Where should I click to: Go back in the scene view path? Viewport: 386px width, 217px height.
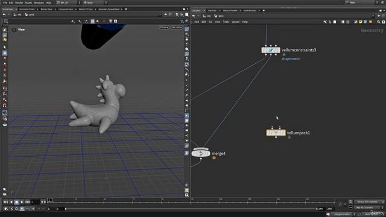[x=4, y=14]
